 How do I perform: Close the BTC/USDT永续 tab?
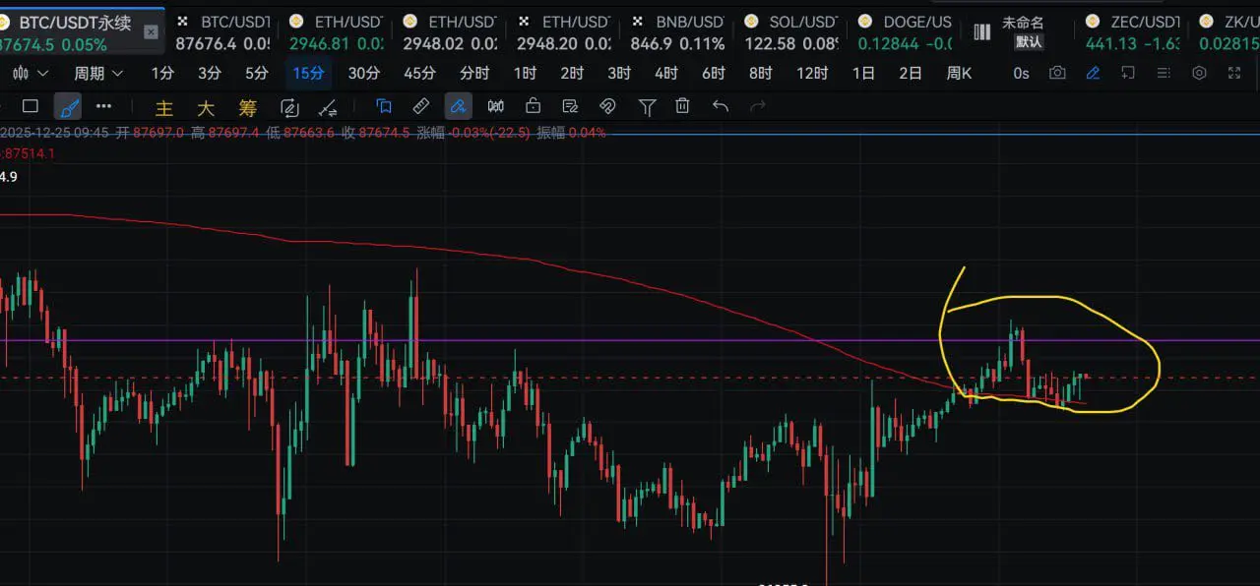click(151, 32)
